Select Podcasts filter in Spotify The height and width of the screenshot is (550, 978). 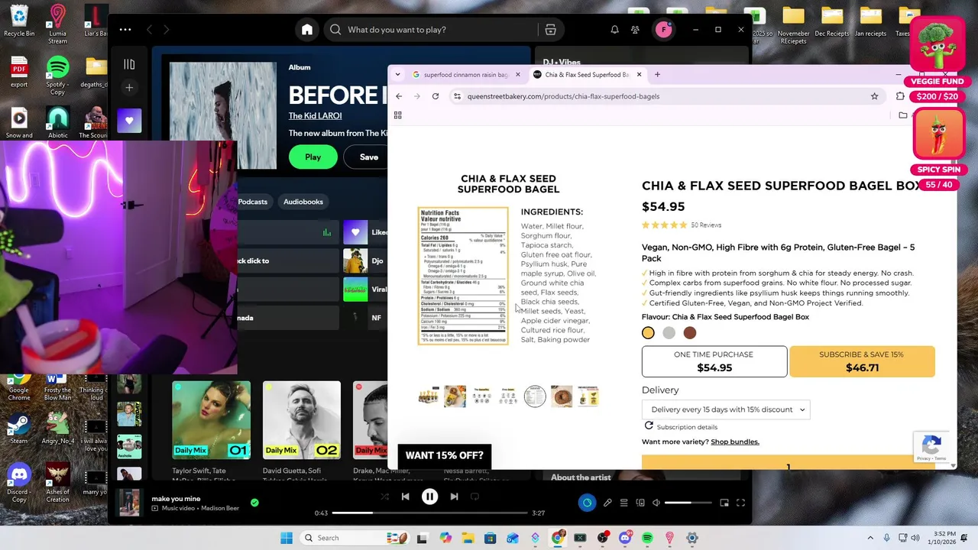[252, 202]
